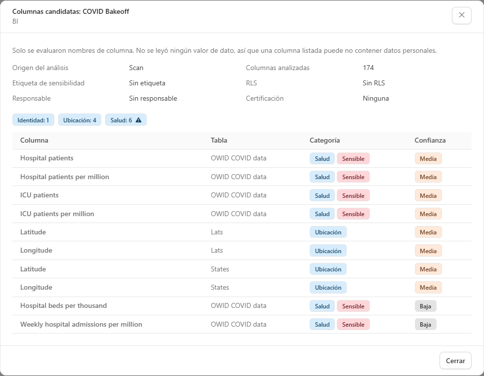The image size is (484, 376).
Task: Select Longitude in the Lats table row
Action: point(36,251)
